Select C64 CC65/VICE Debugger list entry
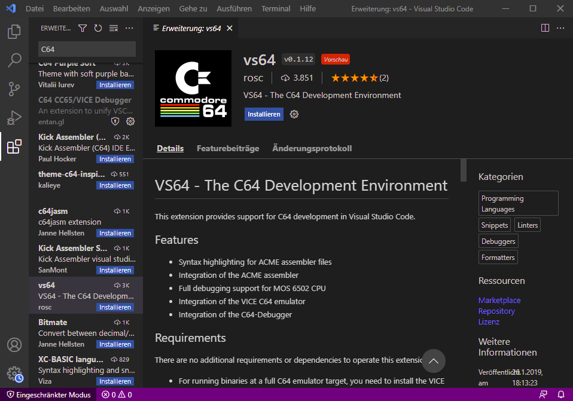The image size is (573, 401). coord(86,111)
